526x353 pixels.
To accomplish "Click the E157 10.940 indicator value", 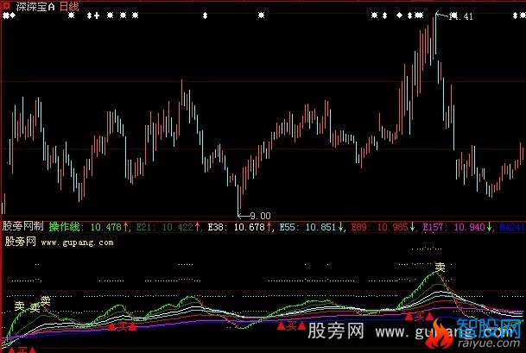I will [457, 227].
